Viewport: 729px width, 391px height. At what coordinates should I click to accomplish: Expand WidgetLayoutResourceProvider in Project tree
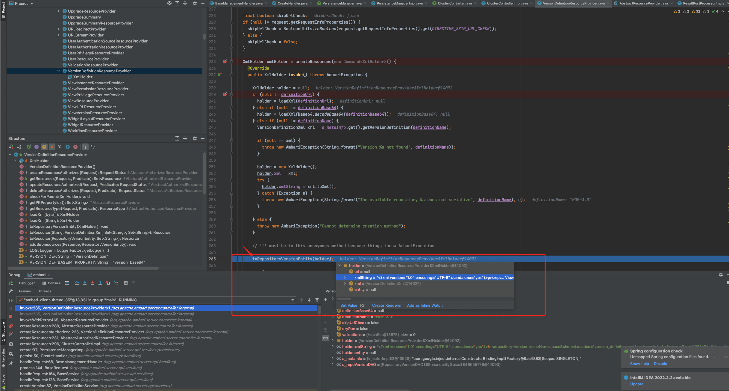(x=58, y=119)
